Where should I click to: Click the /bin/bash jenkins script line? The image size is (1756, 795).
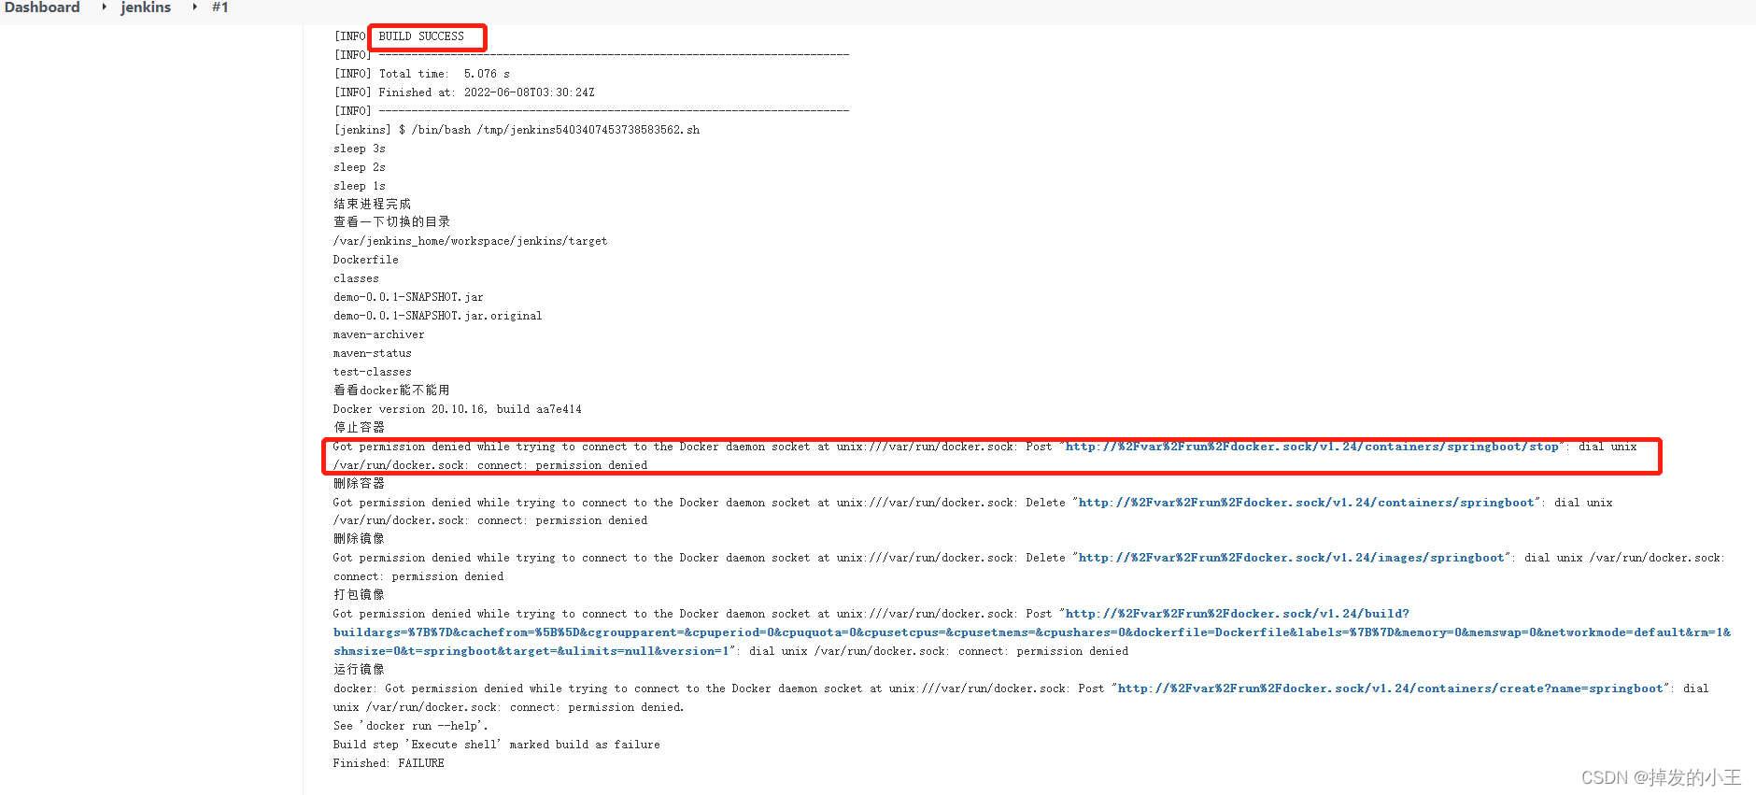[517, 130]
